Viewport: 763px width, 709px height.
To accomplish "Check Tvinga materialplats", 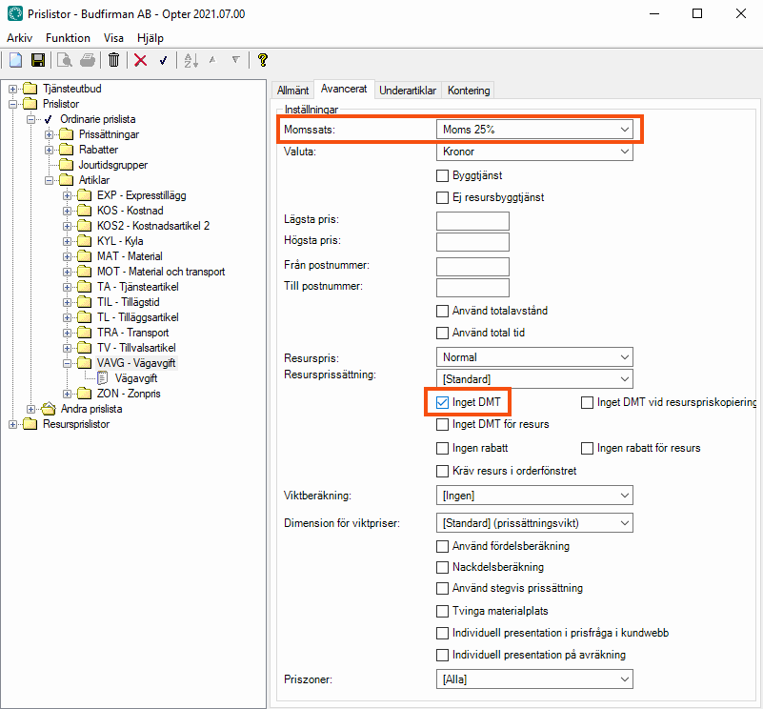I will click(x=442, y=612).
